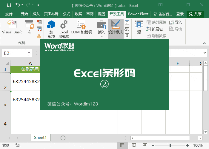The image size is (209, 149).
Task: Toggle 设计模式 design mode
Action: 116,29
